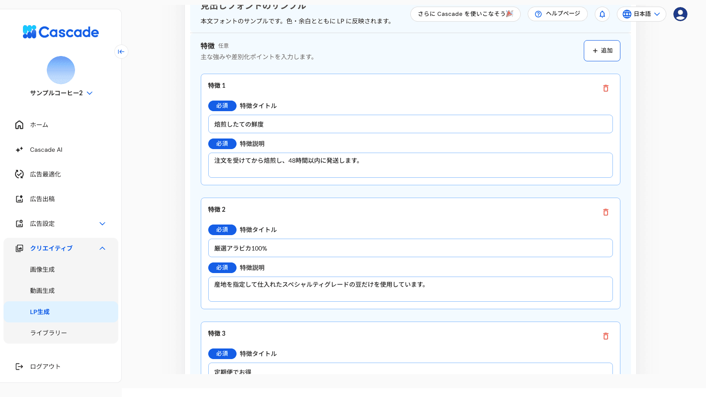Click the 特徴 1 heading text

tap(217, 86)
